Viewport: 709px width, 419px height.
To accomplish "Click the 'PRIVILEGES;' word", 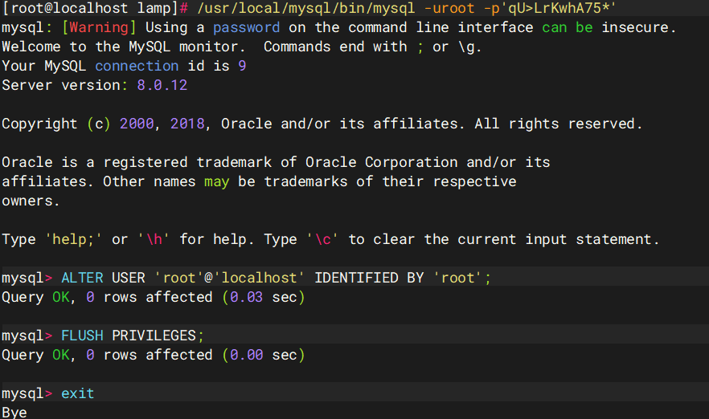I will pyautogui.click(x=158, y=336).
